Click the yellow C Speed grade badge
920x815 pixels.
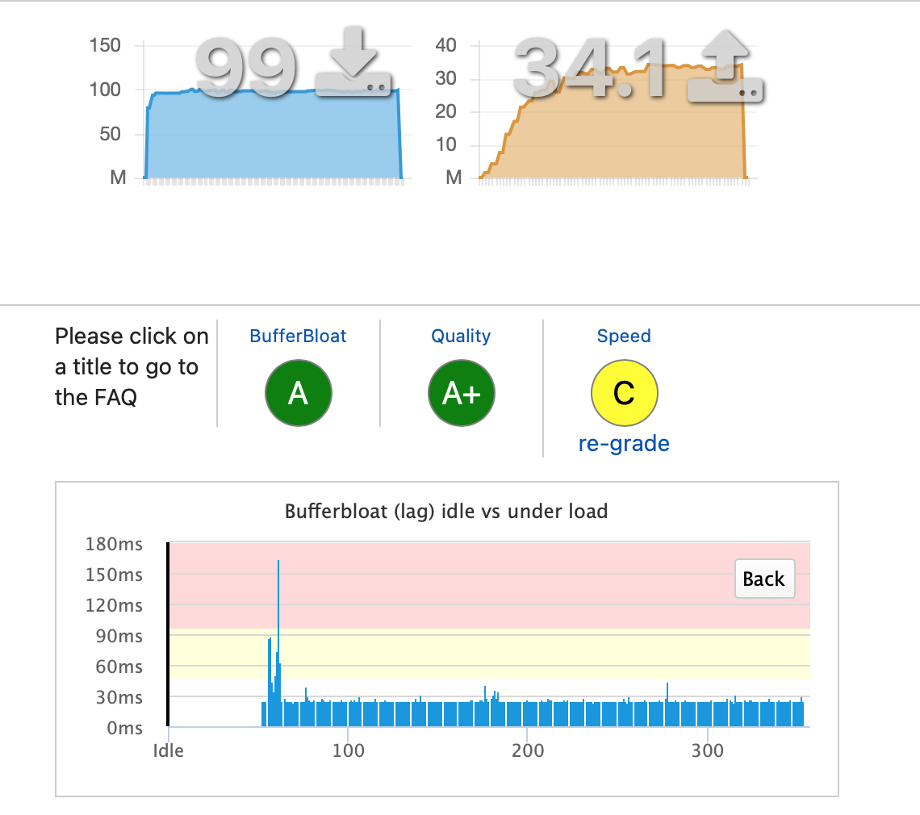pos(625,393)
